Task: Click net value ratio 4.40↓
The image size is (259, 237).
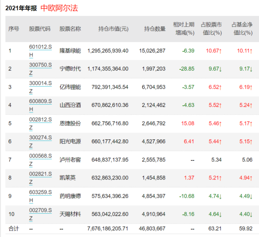Action: (x=246, y=214)
